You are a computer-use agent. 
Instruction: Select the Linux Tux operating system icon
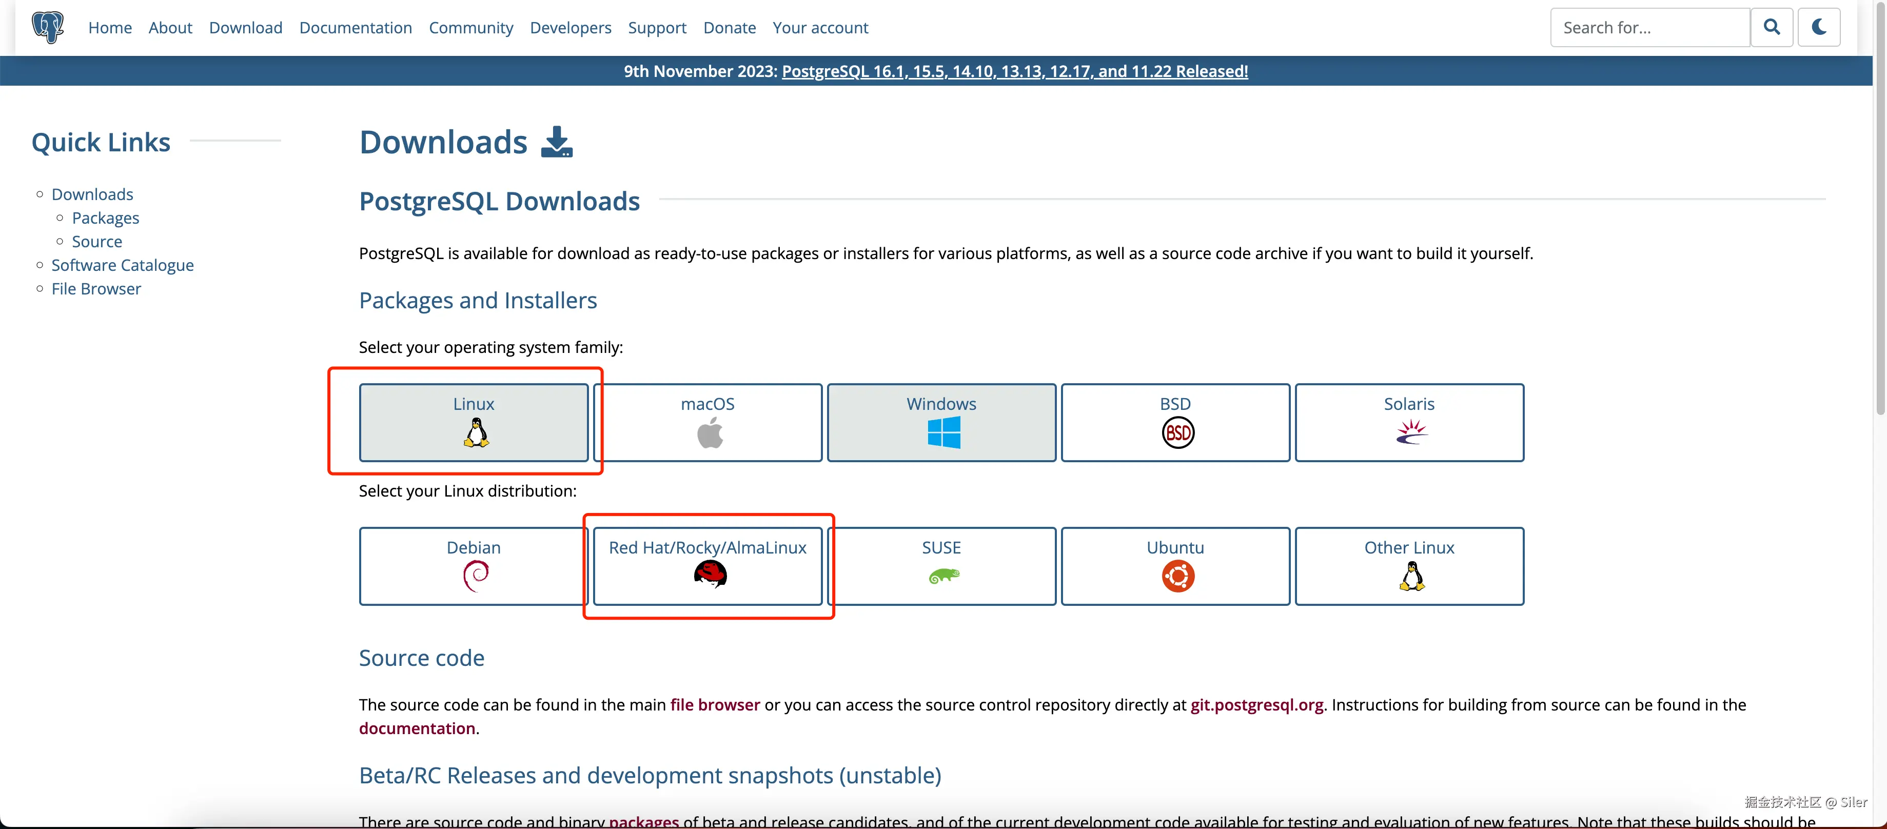[x=476, y=432]
